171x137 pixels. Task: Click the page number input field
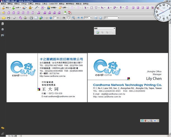click(55, 18)
